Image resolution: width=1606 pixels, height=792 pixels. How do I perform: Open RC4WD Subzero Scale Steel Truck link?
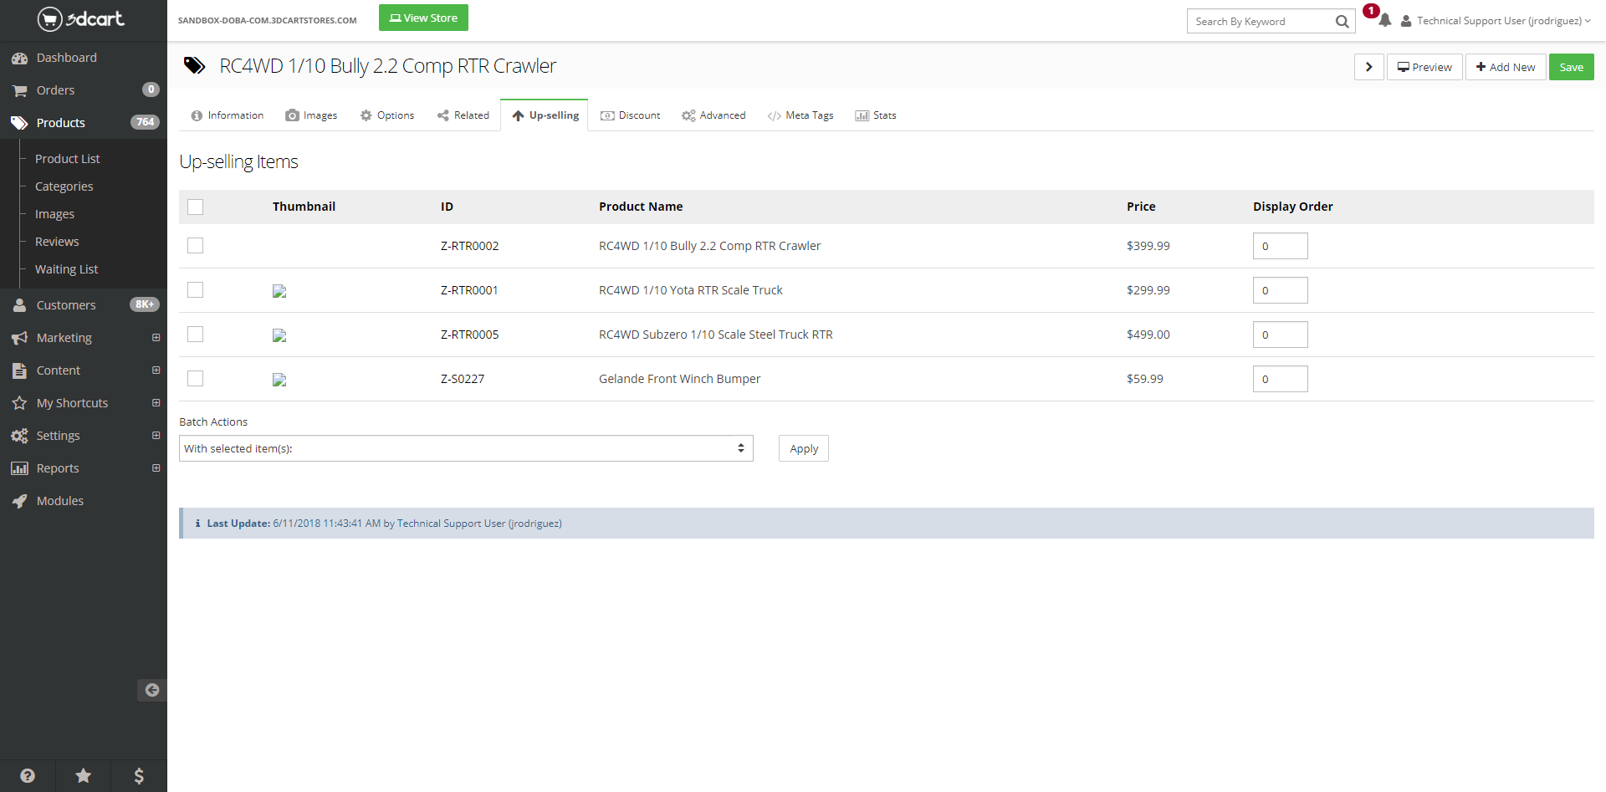(x=715, y=335)
